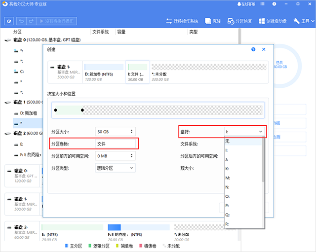The image size is (316, 252).
Task: Select the I: 文件 partition block in dialog
Action: click(x=137, y=71)
